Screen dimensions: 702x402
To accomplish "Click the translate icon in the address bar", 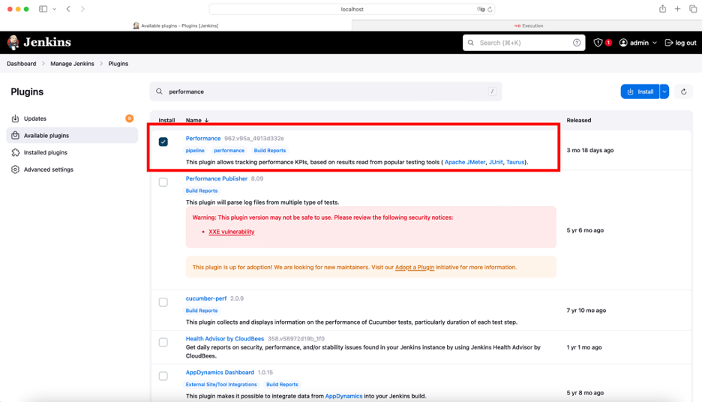I will point(481,9).
